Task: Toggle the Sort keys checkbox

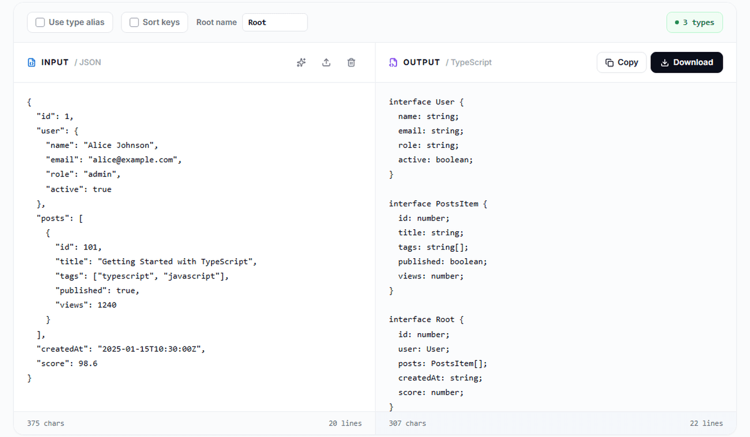Action: [x=134, y=22]
